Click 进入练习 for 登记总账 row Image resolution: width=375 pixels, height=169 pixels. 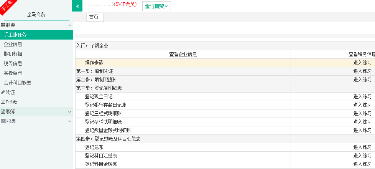pyautogui.click(x=362, y=147)
